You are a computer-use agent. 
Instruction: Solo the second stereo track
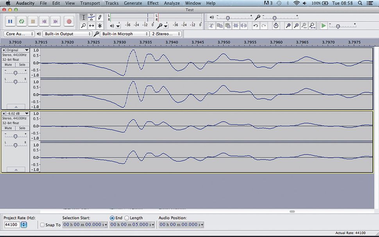22,128
